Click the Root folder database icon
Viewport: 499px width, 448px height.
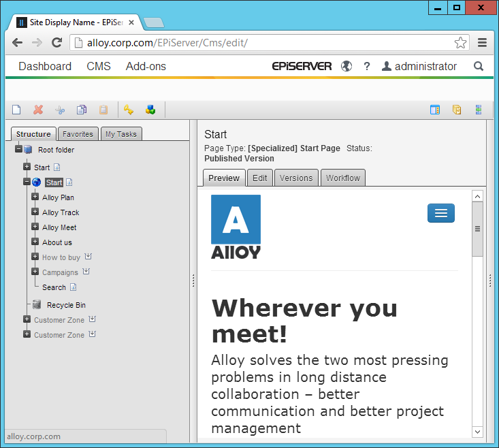click(28, 150)
